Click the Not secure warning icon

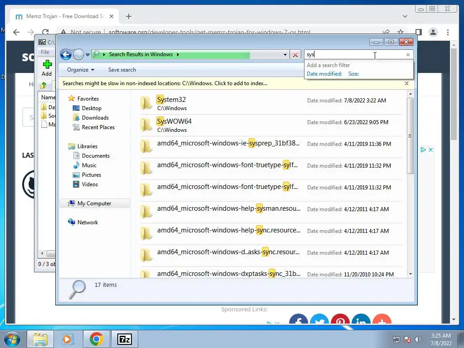tap(63, 32)
